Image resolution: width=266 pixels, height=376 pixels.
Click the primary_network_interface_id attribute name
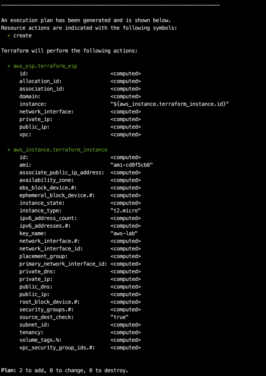63,264
